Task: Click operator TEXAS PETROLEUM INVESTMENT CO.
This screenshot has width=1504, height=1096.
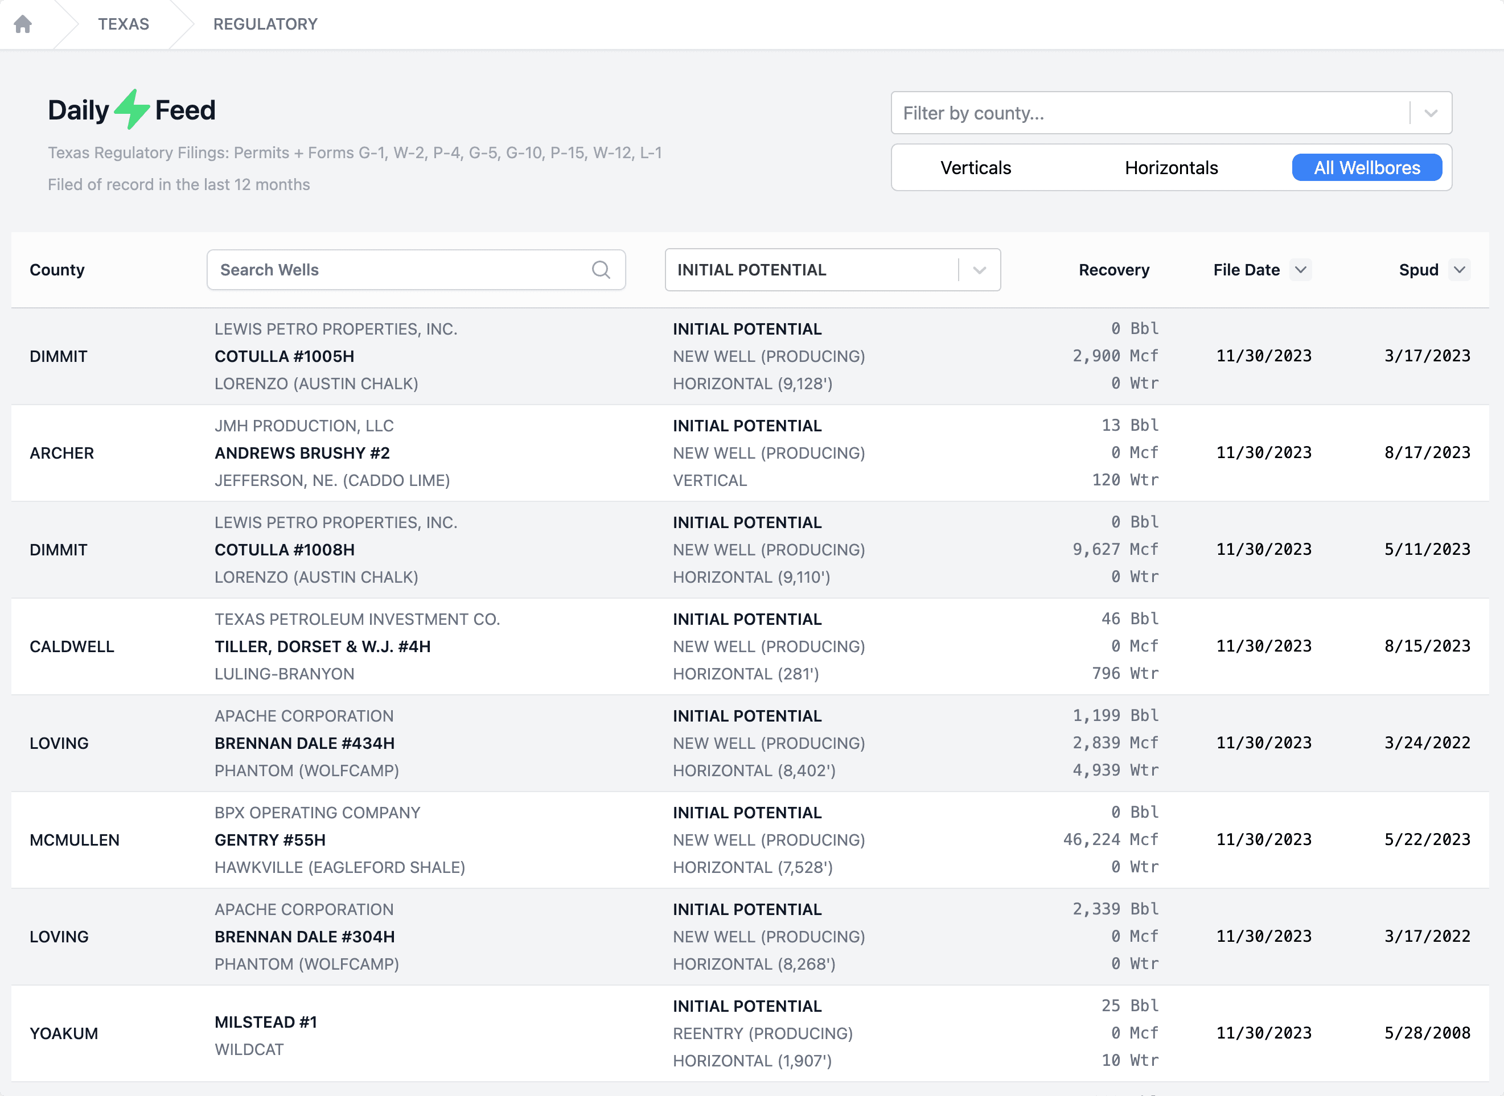Action: pyautogui.click(x=357, y=620)
